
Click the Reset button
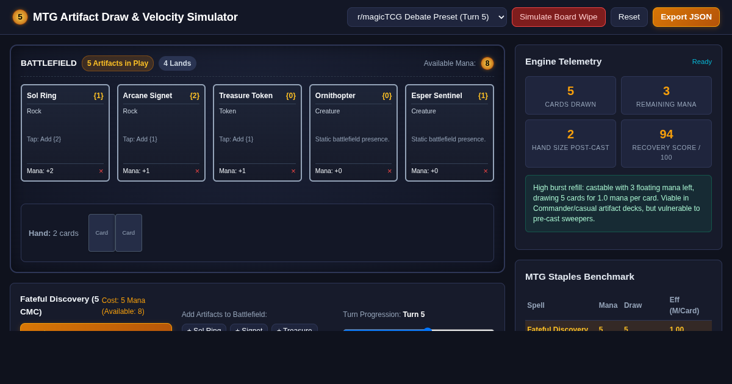(629, 17)
